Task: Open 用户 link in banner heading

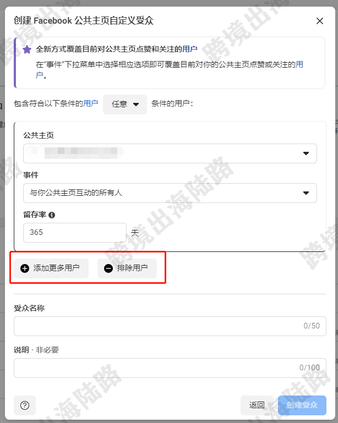Action: point(190,49)
